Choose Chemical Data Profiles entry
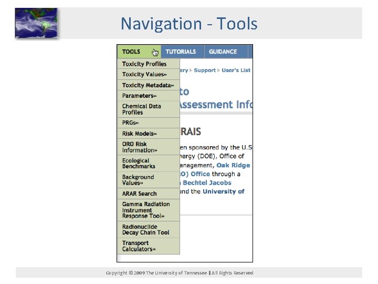This screenshot has width=378, height=284. 149,109
